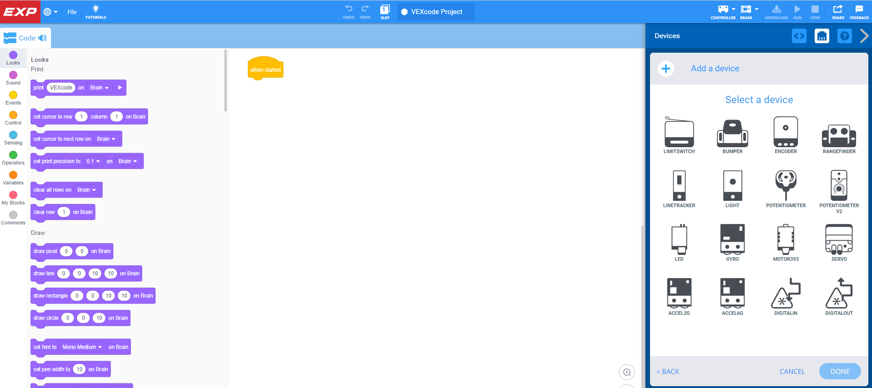Image resolution: width=872 pixels, height=388 pixels.
Task: Click the Cancel button
Action: pos(792,372)
